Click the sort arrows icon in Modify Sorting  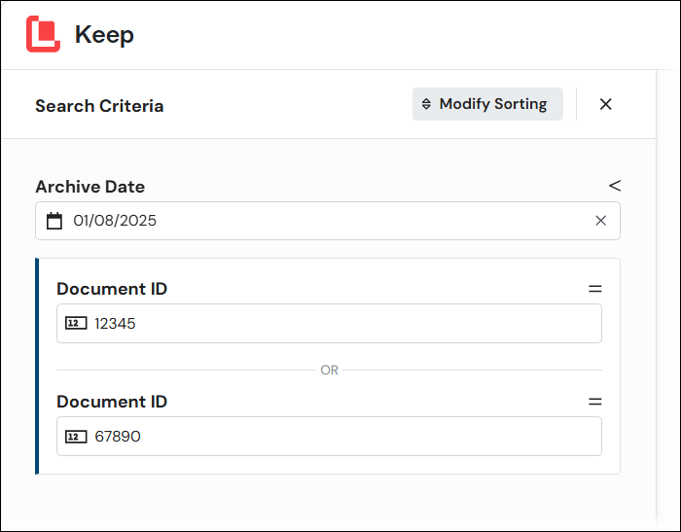click(x=426, y=104)
